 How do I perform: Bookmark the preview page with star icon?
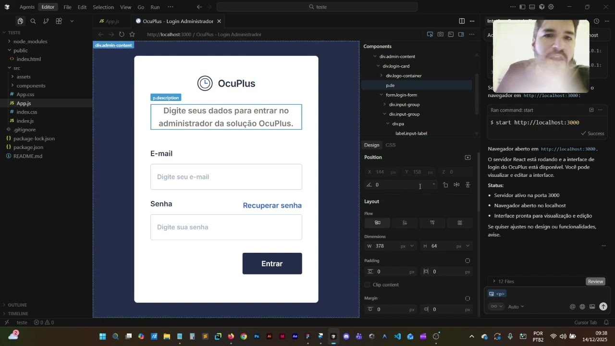point(132,35)
